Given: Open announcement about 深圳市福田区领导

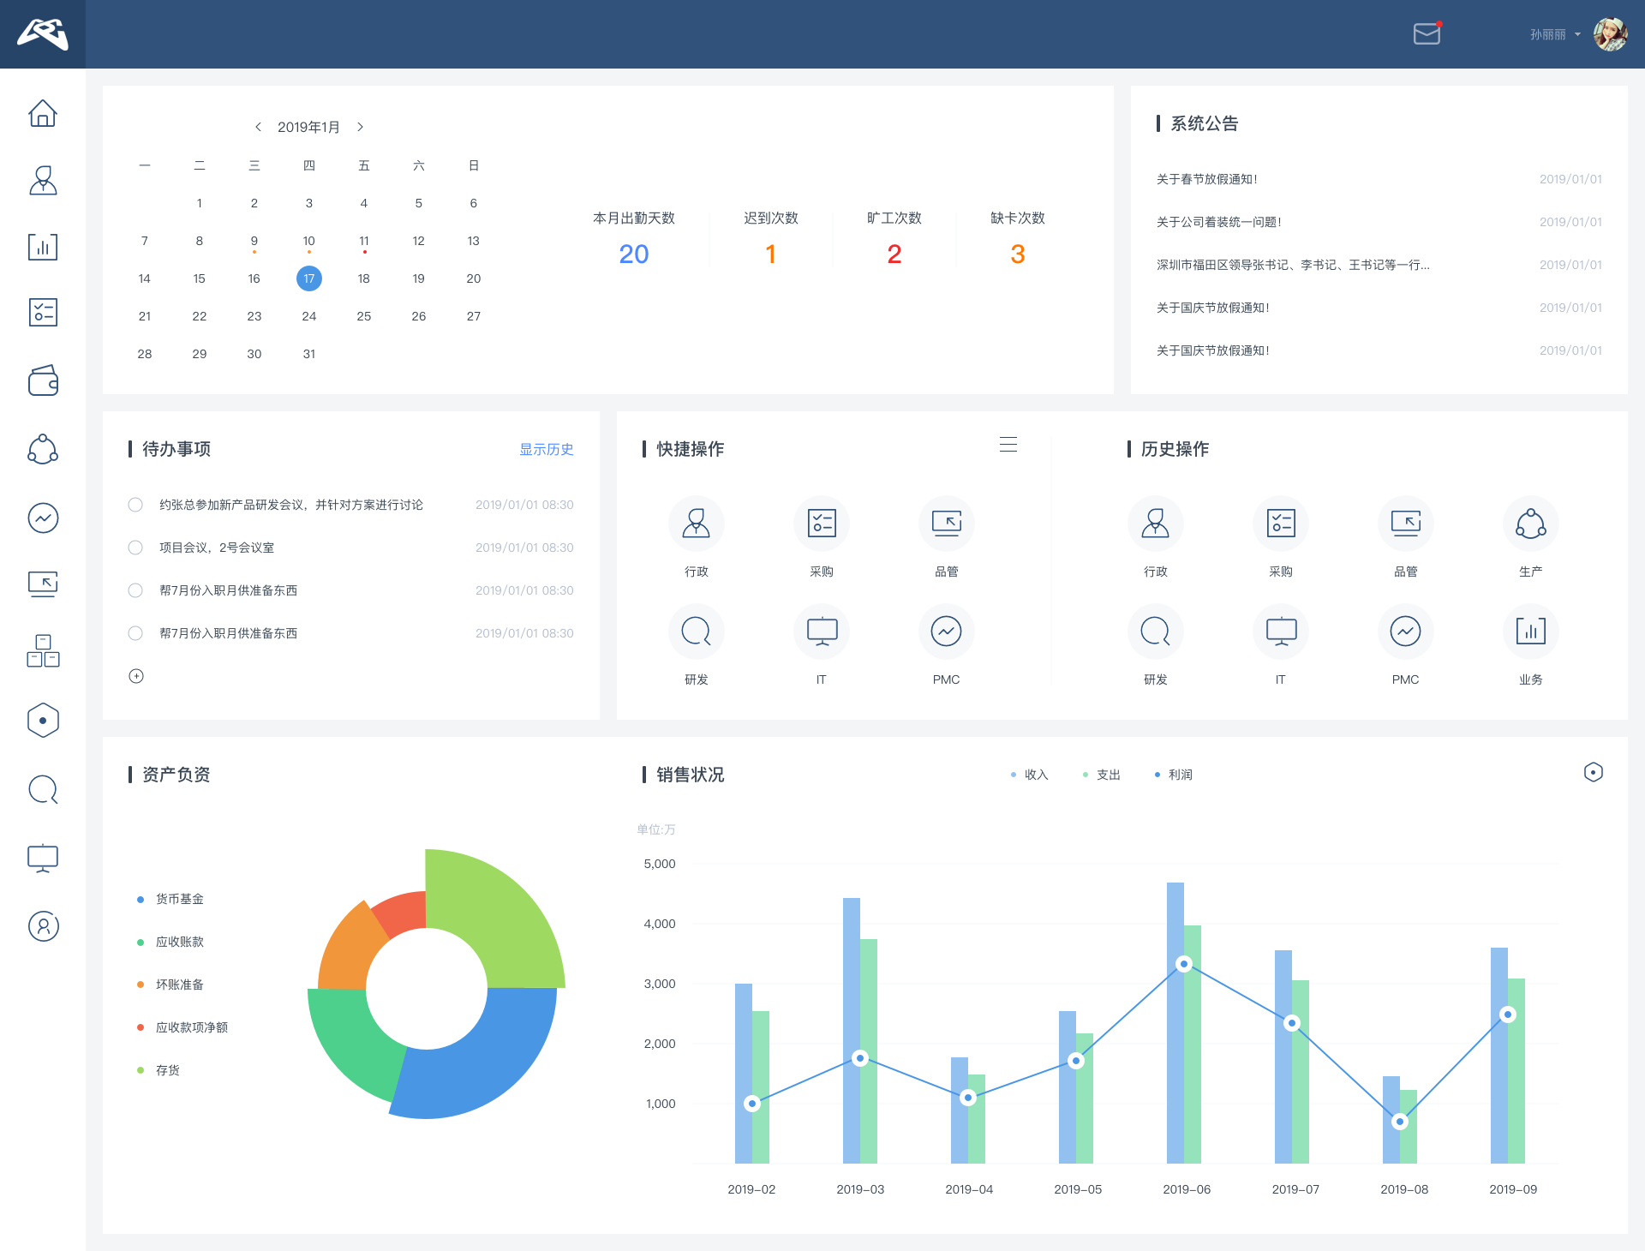Looking at the screenshot, I should 1293,265.
